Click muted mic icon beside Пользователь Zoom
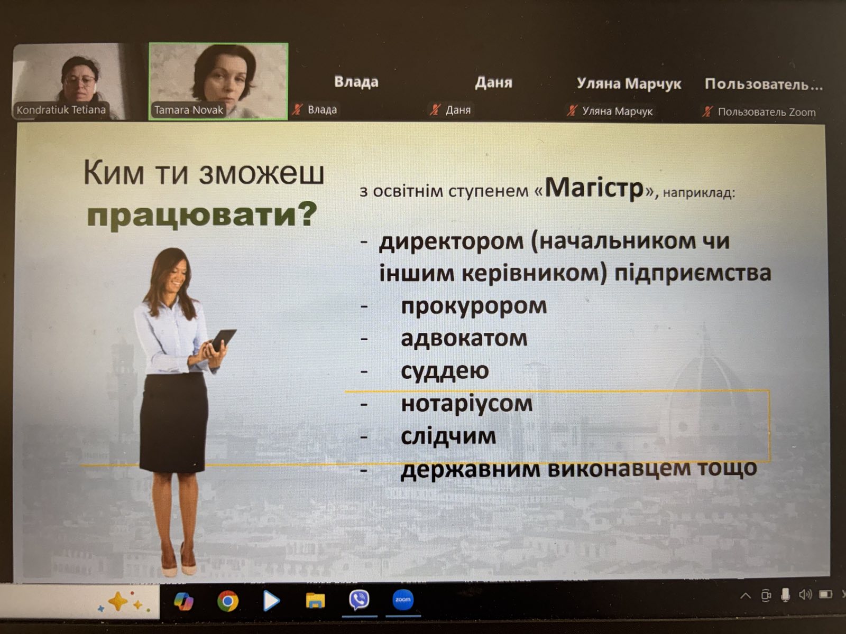 [x=707, y=111]
